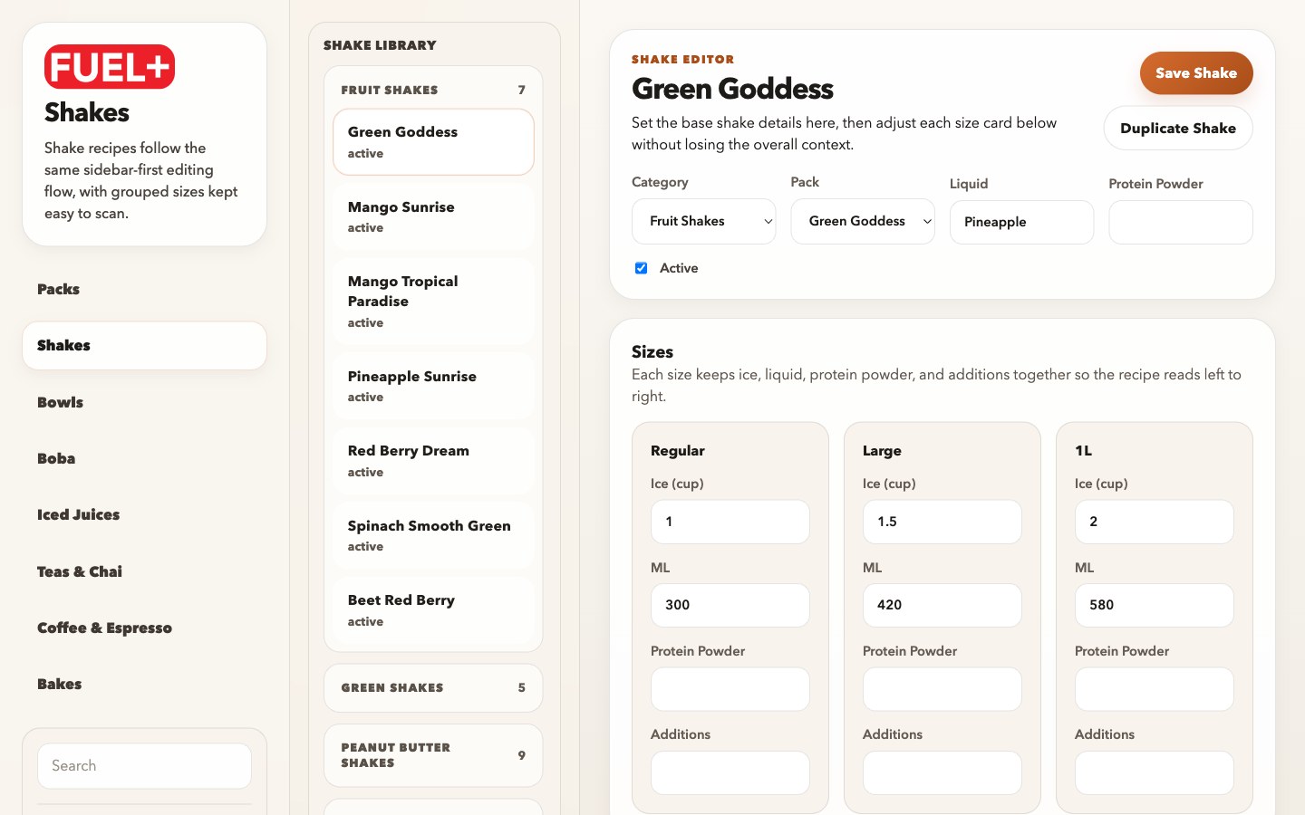1305x815 pixels.
Task: Open Red Berry Dream shake
Action: pos(433,461)
